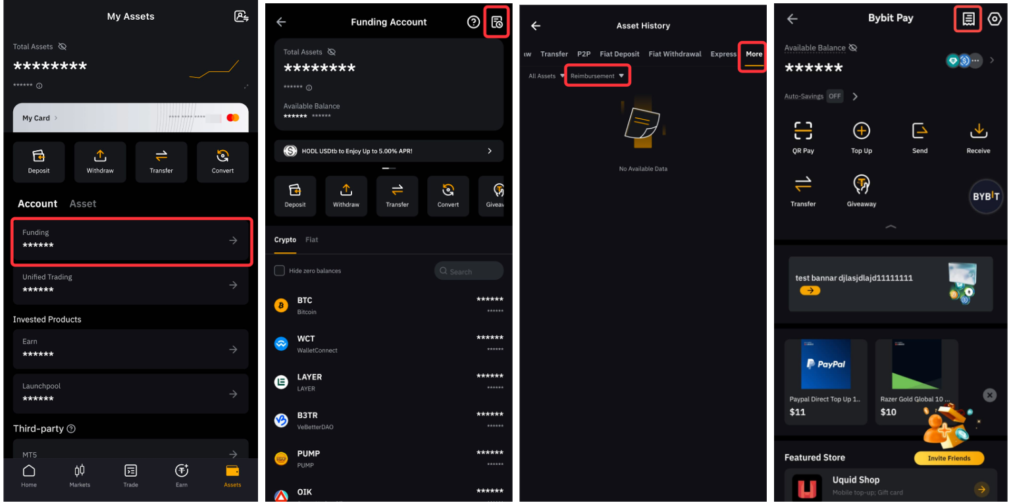Check the Hide zero balances box
This screenshot has height=503, width=1011.
click(279, 271)
